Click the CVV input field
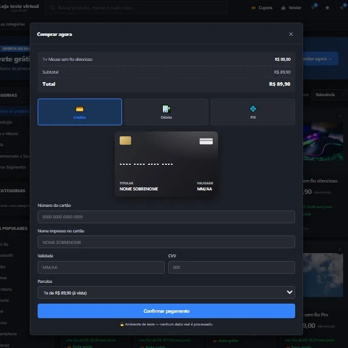The width and height of the screenshot is (348, 348). (x=231, y=267)
